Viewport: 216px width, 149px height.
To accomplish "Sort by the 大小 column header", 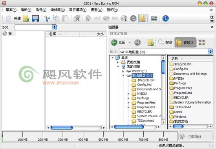I will tap(93, 34).
